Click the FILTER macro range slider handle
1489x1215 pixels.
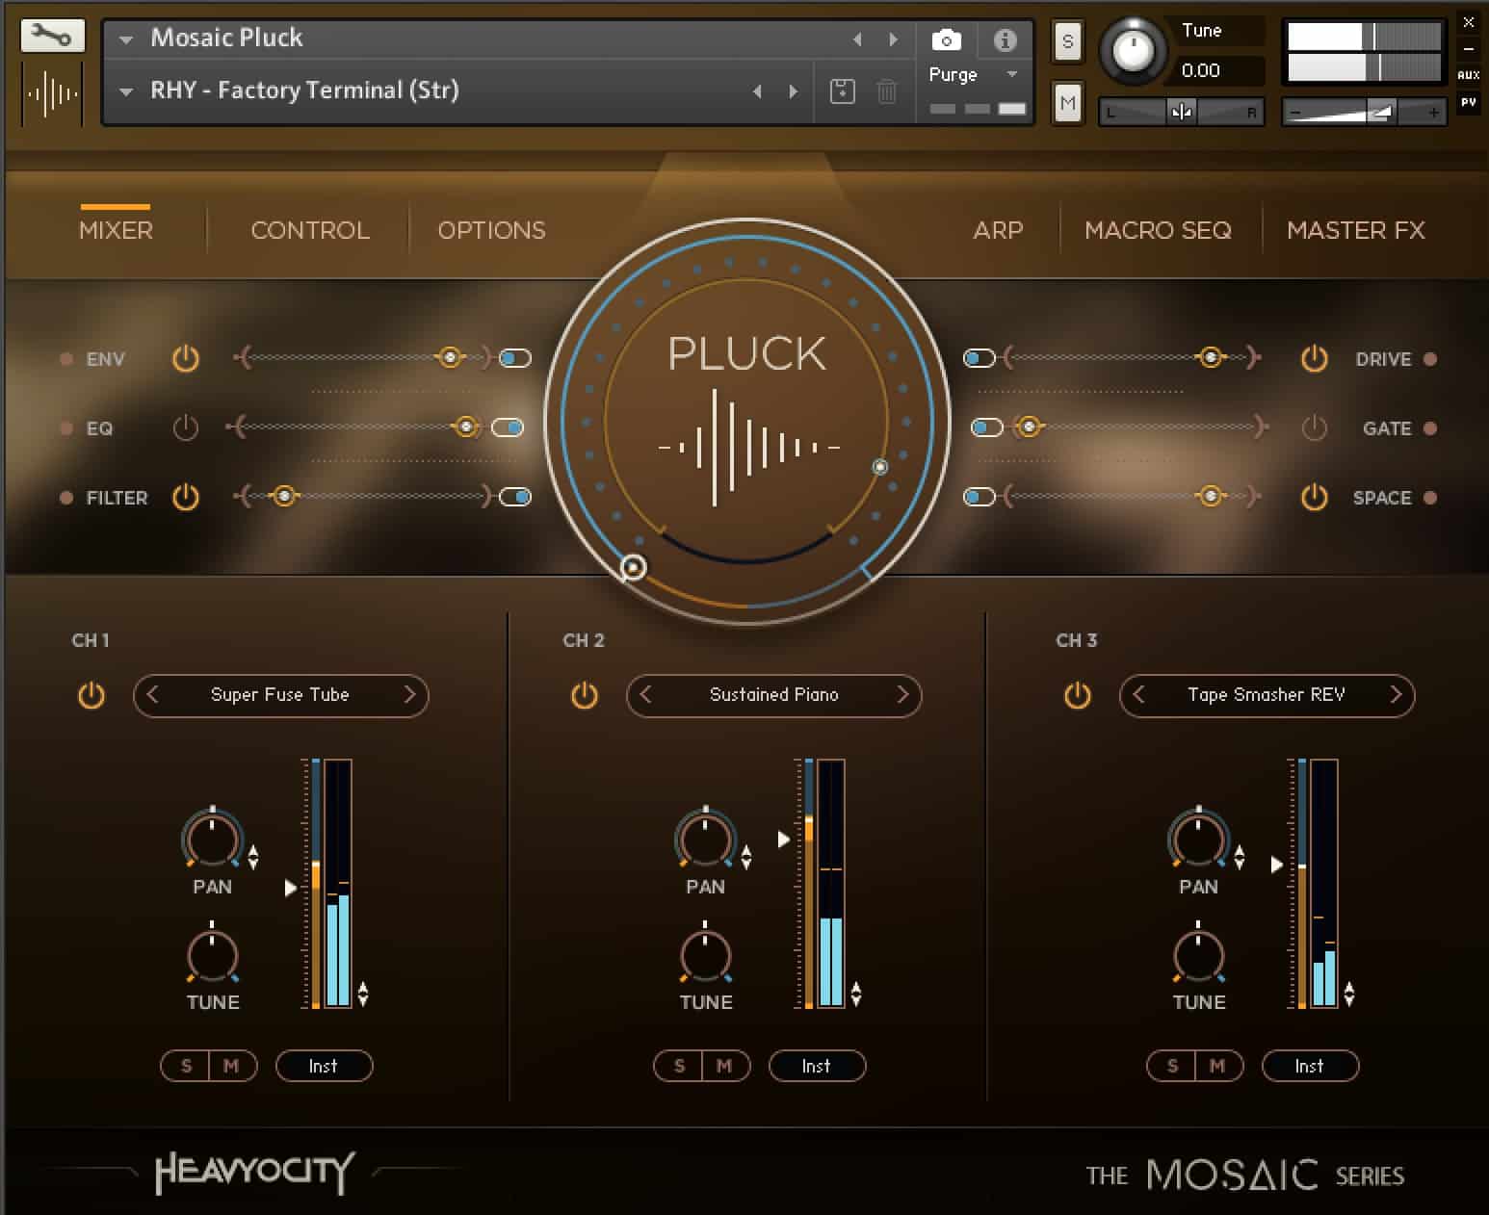(x=283, y=497)
